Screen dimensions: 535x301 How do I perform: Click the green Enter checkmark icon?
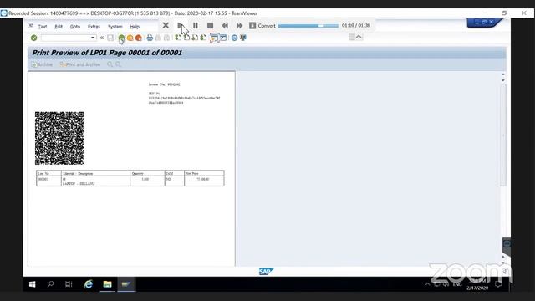click(33, 38)
